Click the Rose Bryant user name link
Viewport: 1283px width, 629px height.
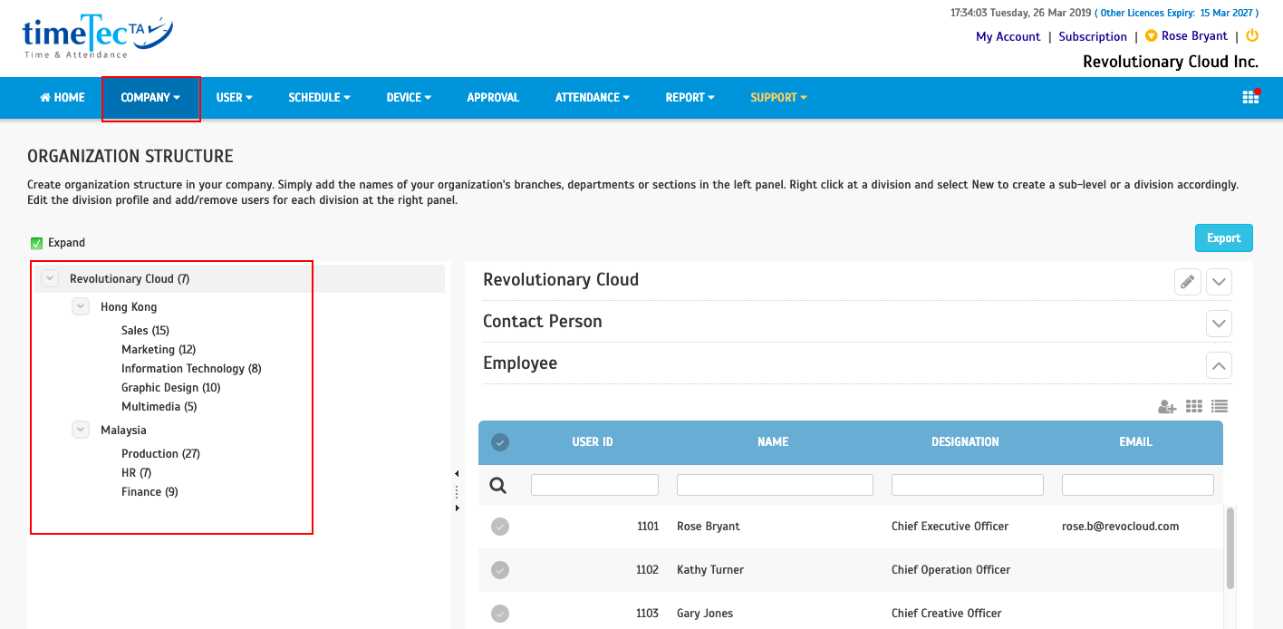pyautogui.click(x=1194, y=36)
